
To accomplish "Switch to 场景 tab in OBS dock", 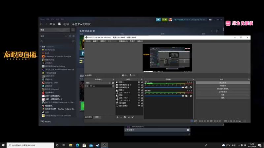I will point(97,117).
